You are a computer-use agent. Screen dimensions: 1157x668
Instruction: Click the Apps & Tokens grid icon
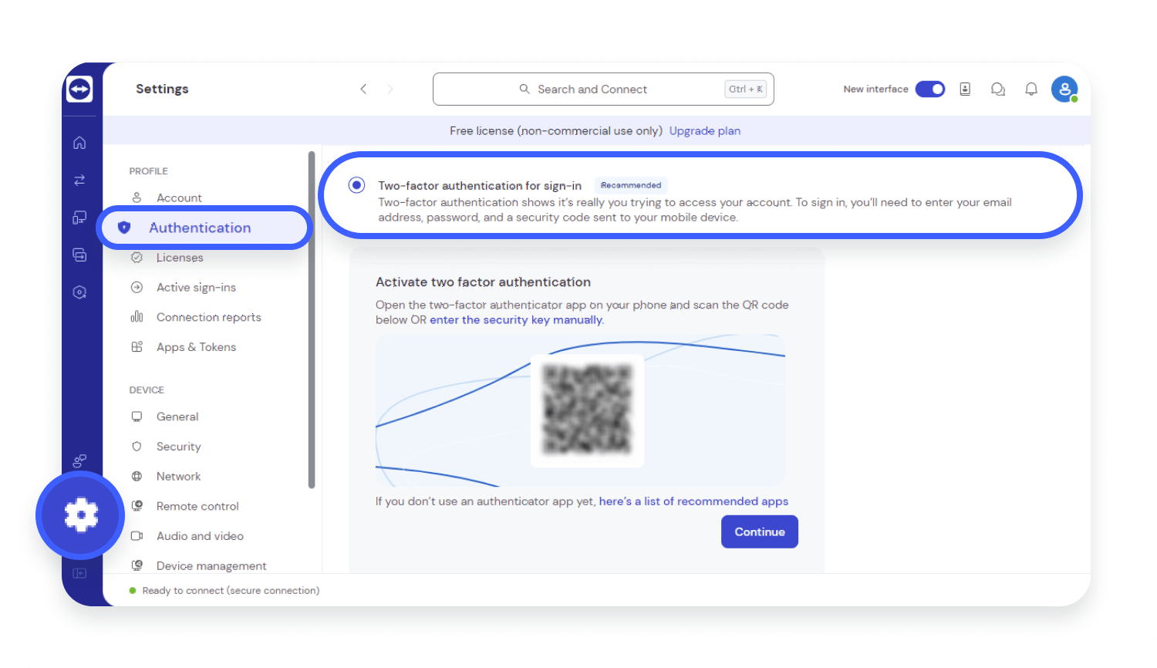coord(137,347)
